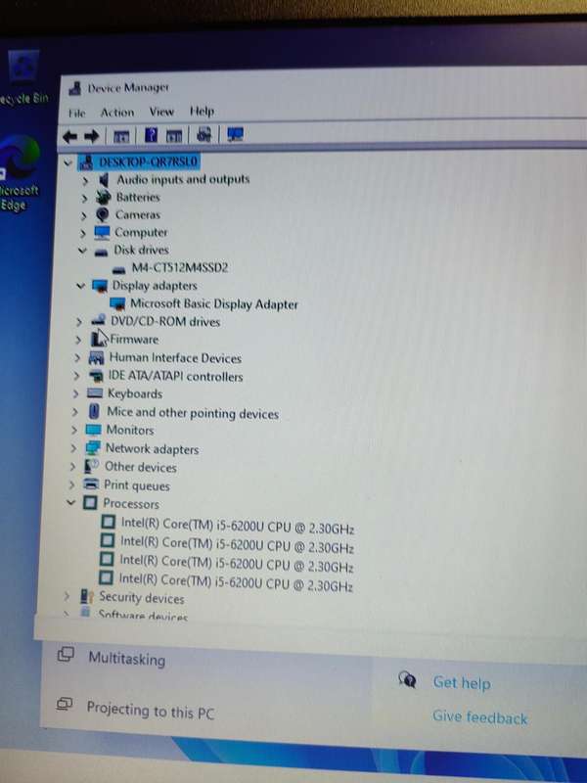Click the Help question-mark toolbar icon
Image resolution: width=587 pixels, height=783 pixels.
point(151,135)
